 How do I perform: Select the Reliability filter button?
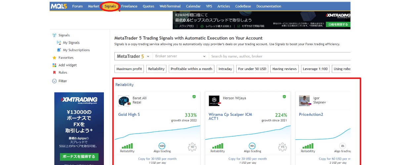point(156,69)
